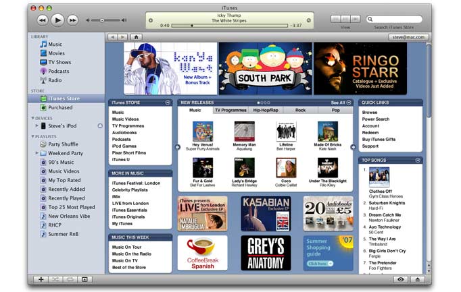
Task: Open the Recently Added playlist
Action: pos(66,189)
